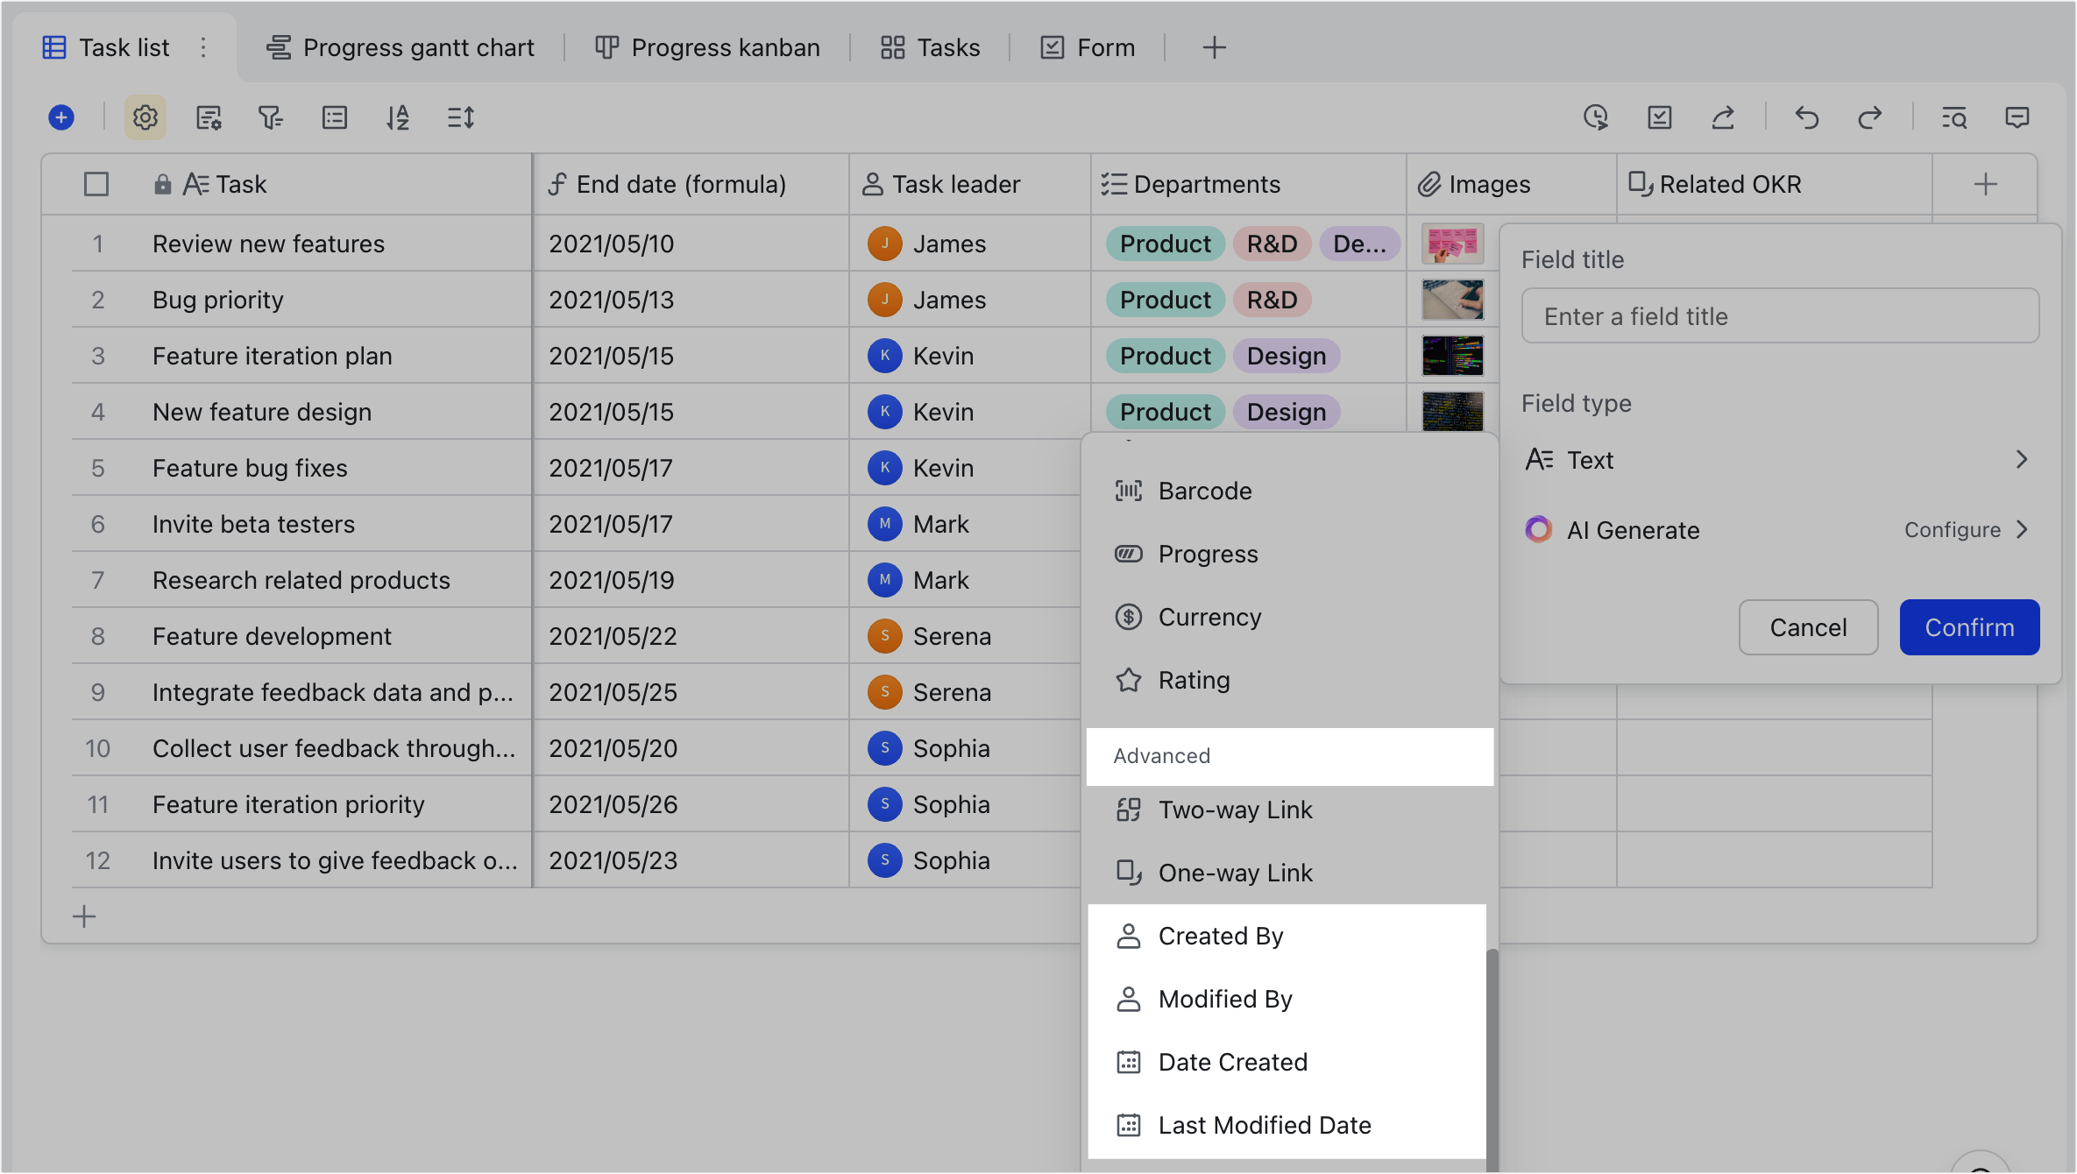Click the checkbox-style automation icon in toolbar

(1660, 117)
